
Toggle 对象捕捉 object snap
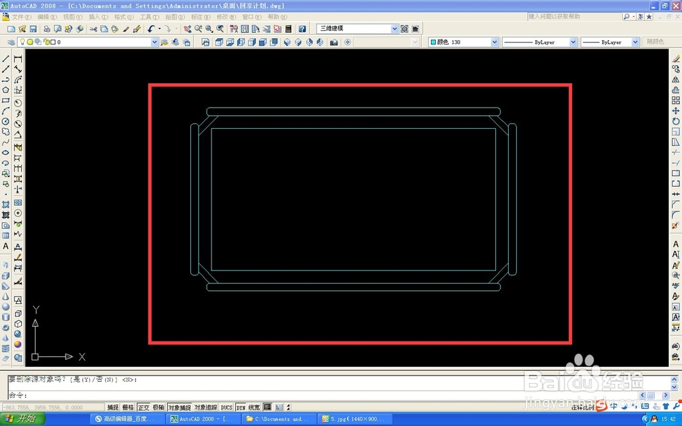[179, 408]
